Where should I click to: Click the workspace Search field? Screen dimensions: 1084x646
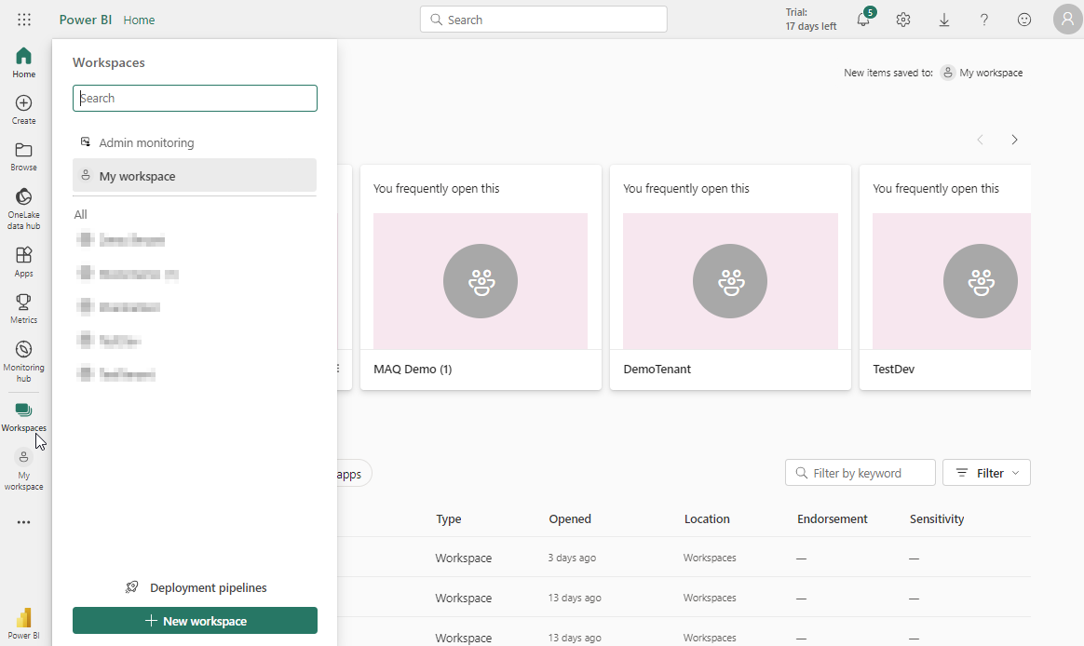coord(195,98)
